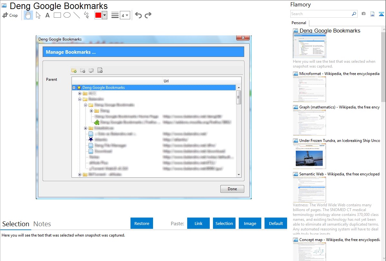Select the Under Frozen Tundra snapshot title

pyautogui.click(x=340, y=140)
